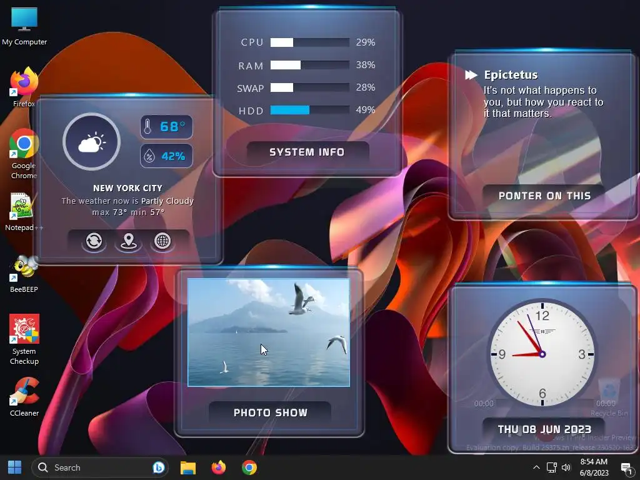Click the globe icon in weather widget
640x480 pixels.
tap(162, 241)
